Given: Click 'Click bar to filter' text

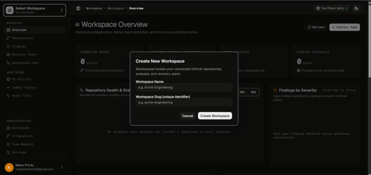Looking at the screenshot, I should 339,90.
